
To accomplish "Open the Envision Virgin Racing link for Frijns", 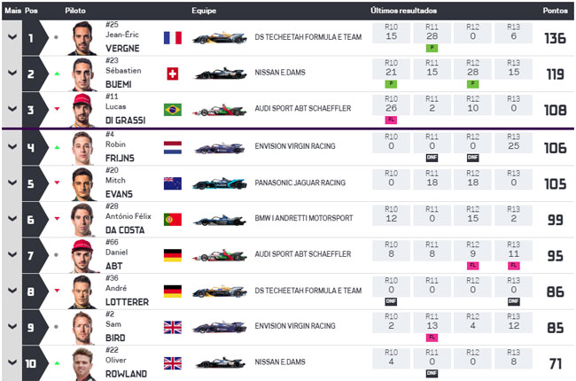I will click(295, 146).
